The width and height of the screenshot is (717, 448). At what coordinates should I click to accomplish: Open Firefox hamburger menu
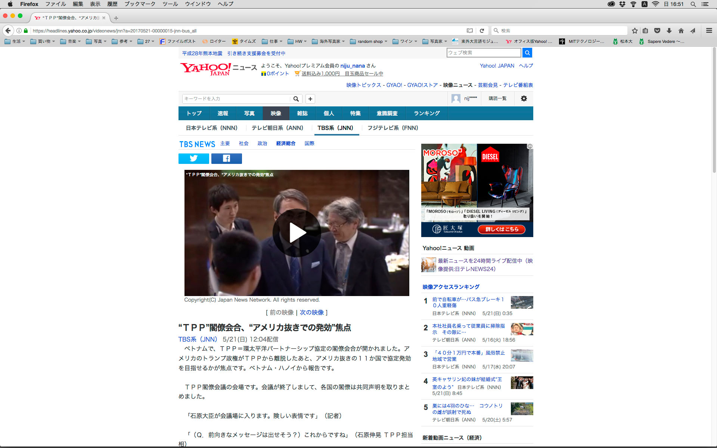point(709,31)
